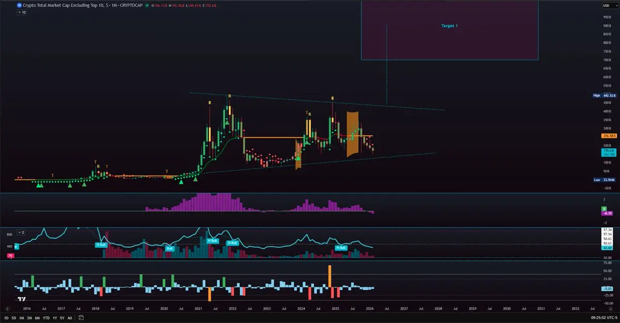This screenshot has width=620, height=323.
Task: Click the 2021 label on time axis
Action: [x=198, y=309]
